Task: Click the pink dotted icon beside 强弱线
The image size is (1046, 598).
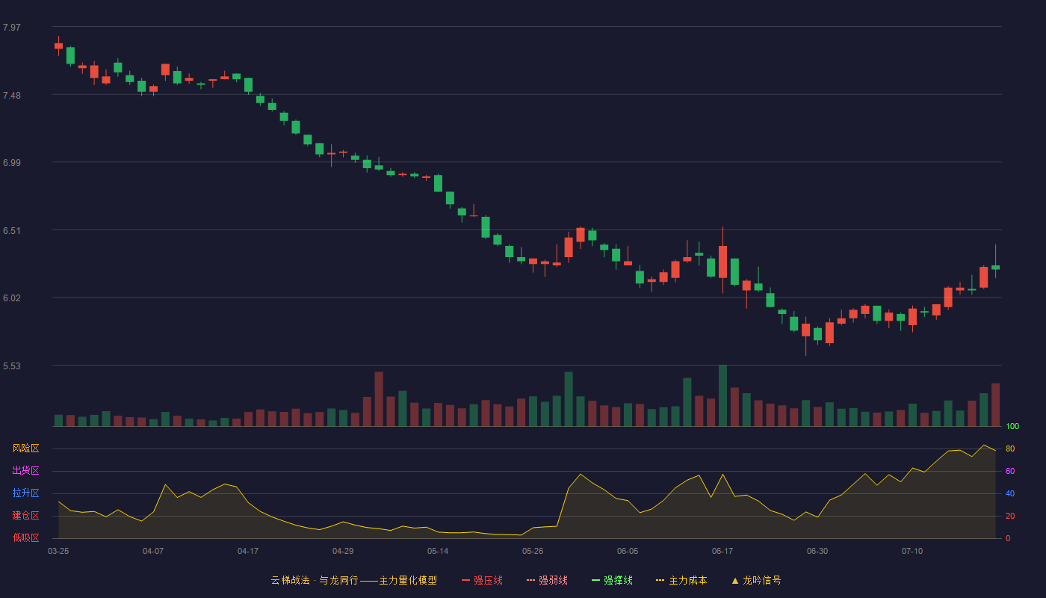Action: [x=530, y=580]
